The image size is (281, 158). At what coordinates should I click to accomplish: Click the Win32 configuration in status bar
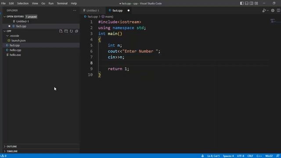click(x=269, y=156)
